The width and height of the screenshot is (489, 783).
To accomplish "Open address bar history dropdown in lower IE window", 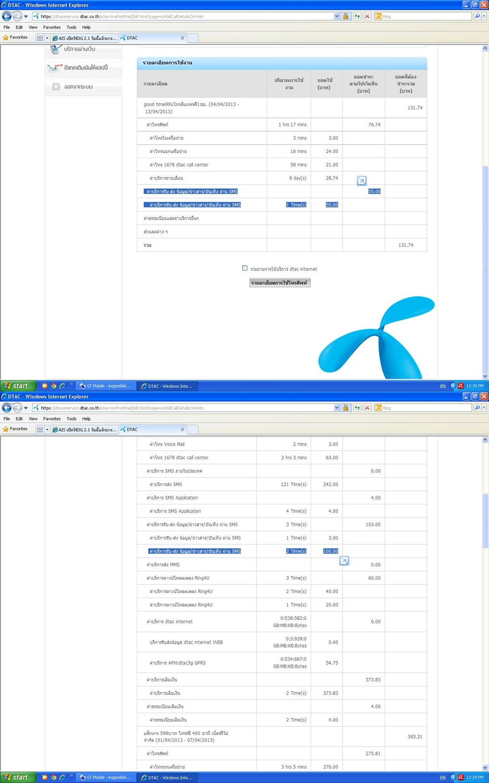I will [337, 408].
